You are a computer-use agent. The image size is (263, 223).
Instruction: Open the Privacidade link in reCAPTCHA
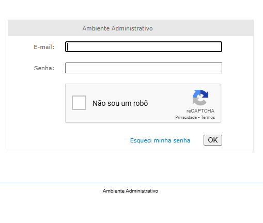pyautogui.click(x=186, y=117)
